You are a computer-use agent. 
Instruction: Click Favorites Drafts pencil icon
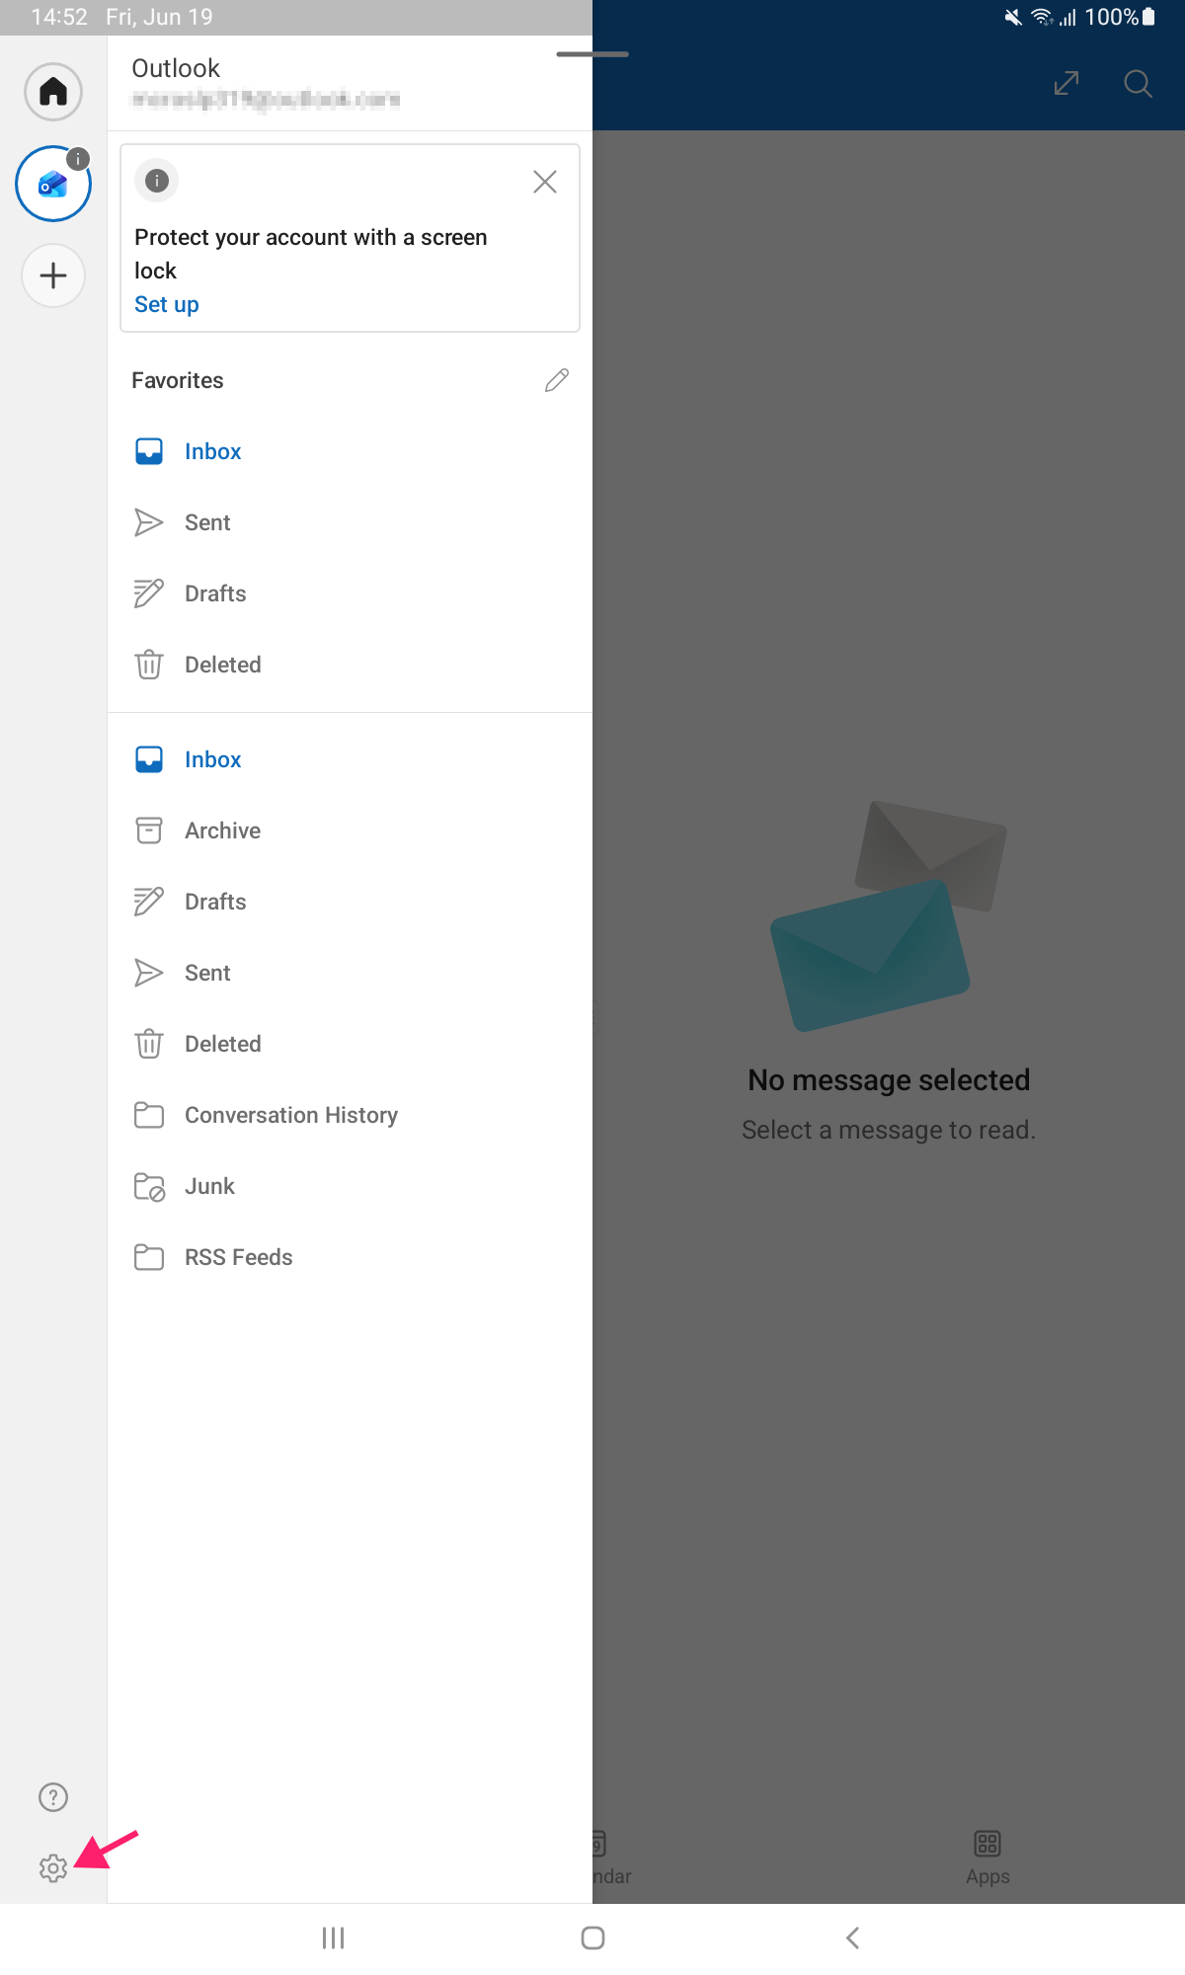click(x=149, y=593)
